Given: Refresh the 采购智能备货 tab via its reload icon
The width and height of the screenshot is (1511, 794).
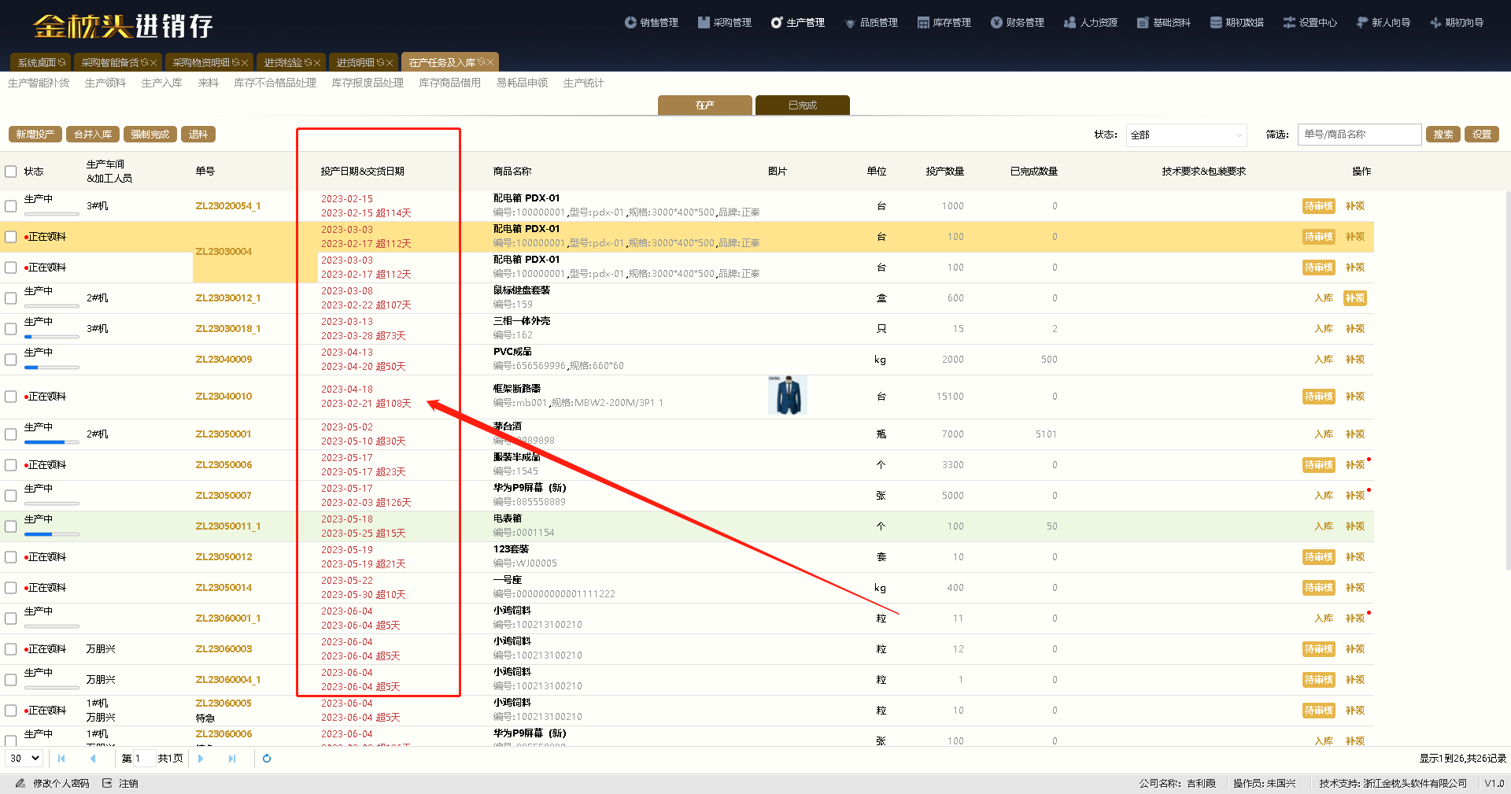Looking at the screenshot, I should [x=144, y=63].
